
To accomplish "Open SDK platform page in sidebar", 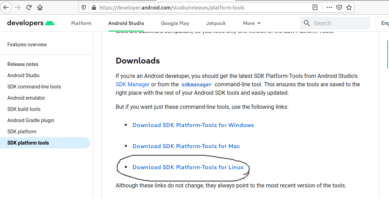I will pyautogui.click(x=22, y=131).
